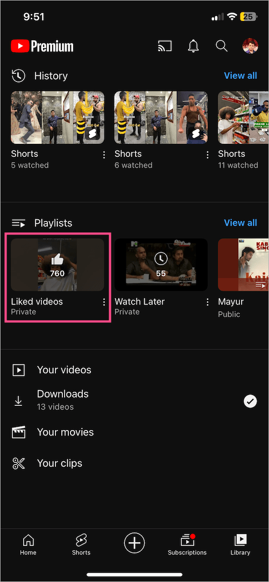The width and height of the screenshot is (269, 582).
Task: Tap the '11 watched' label
Action: (x=238, y=165)
